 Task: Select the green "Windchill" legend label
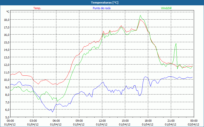pyautogui.click(x=166, y=8)
